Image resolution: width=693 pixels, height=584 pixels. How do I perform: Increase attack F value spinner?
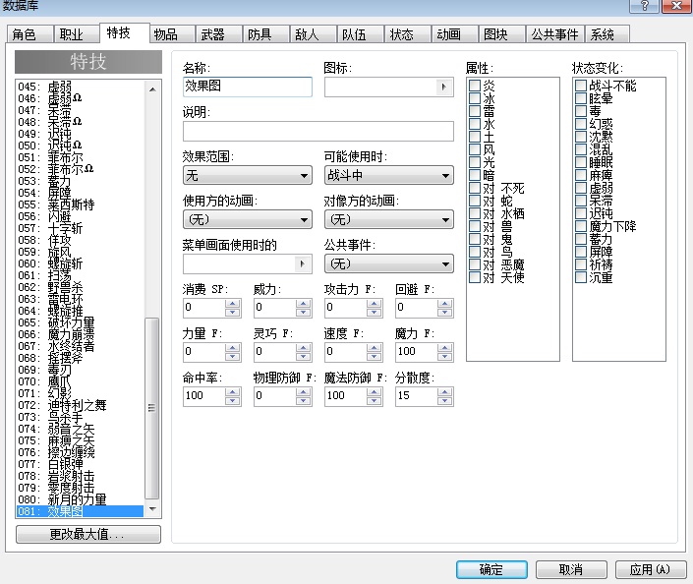point(374,304)
